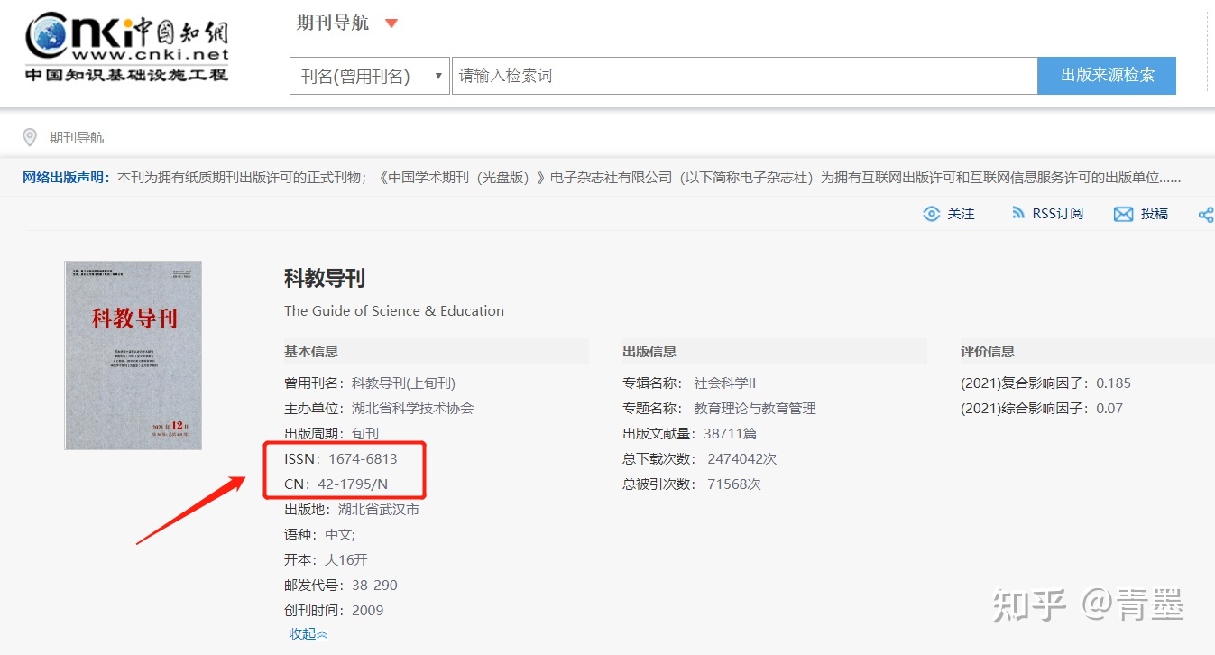Click the 出版地 value 湖北省武汉市
This screenshot has width=1215, height=655.
click(379, 510)
